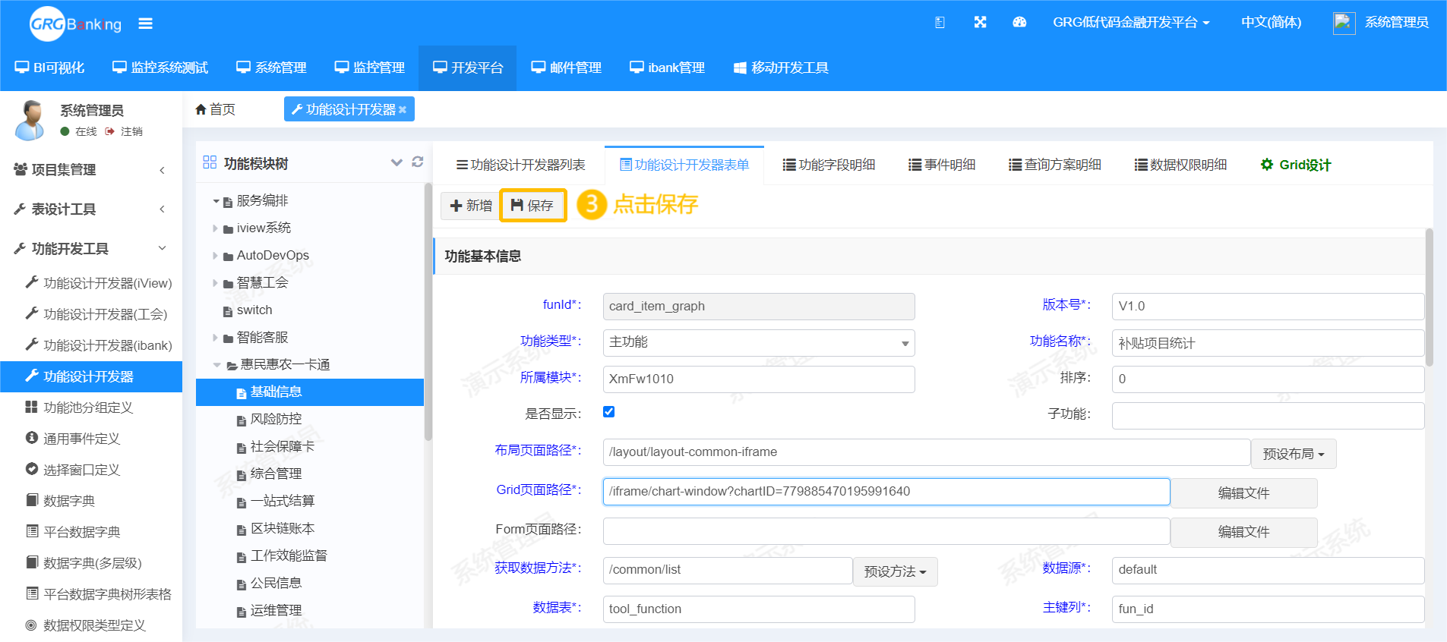Open the 监控管理 top menu
Image resolution: width=1447 pixels, height=642 pixels.
pyautogui.click(x=370, y=68)
